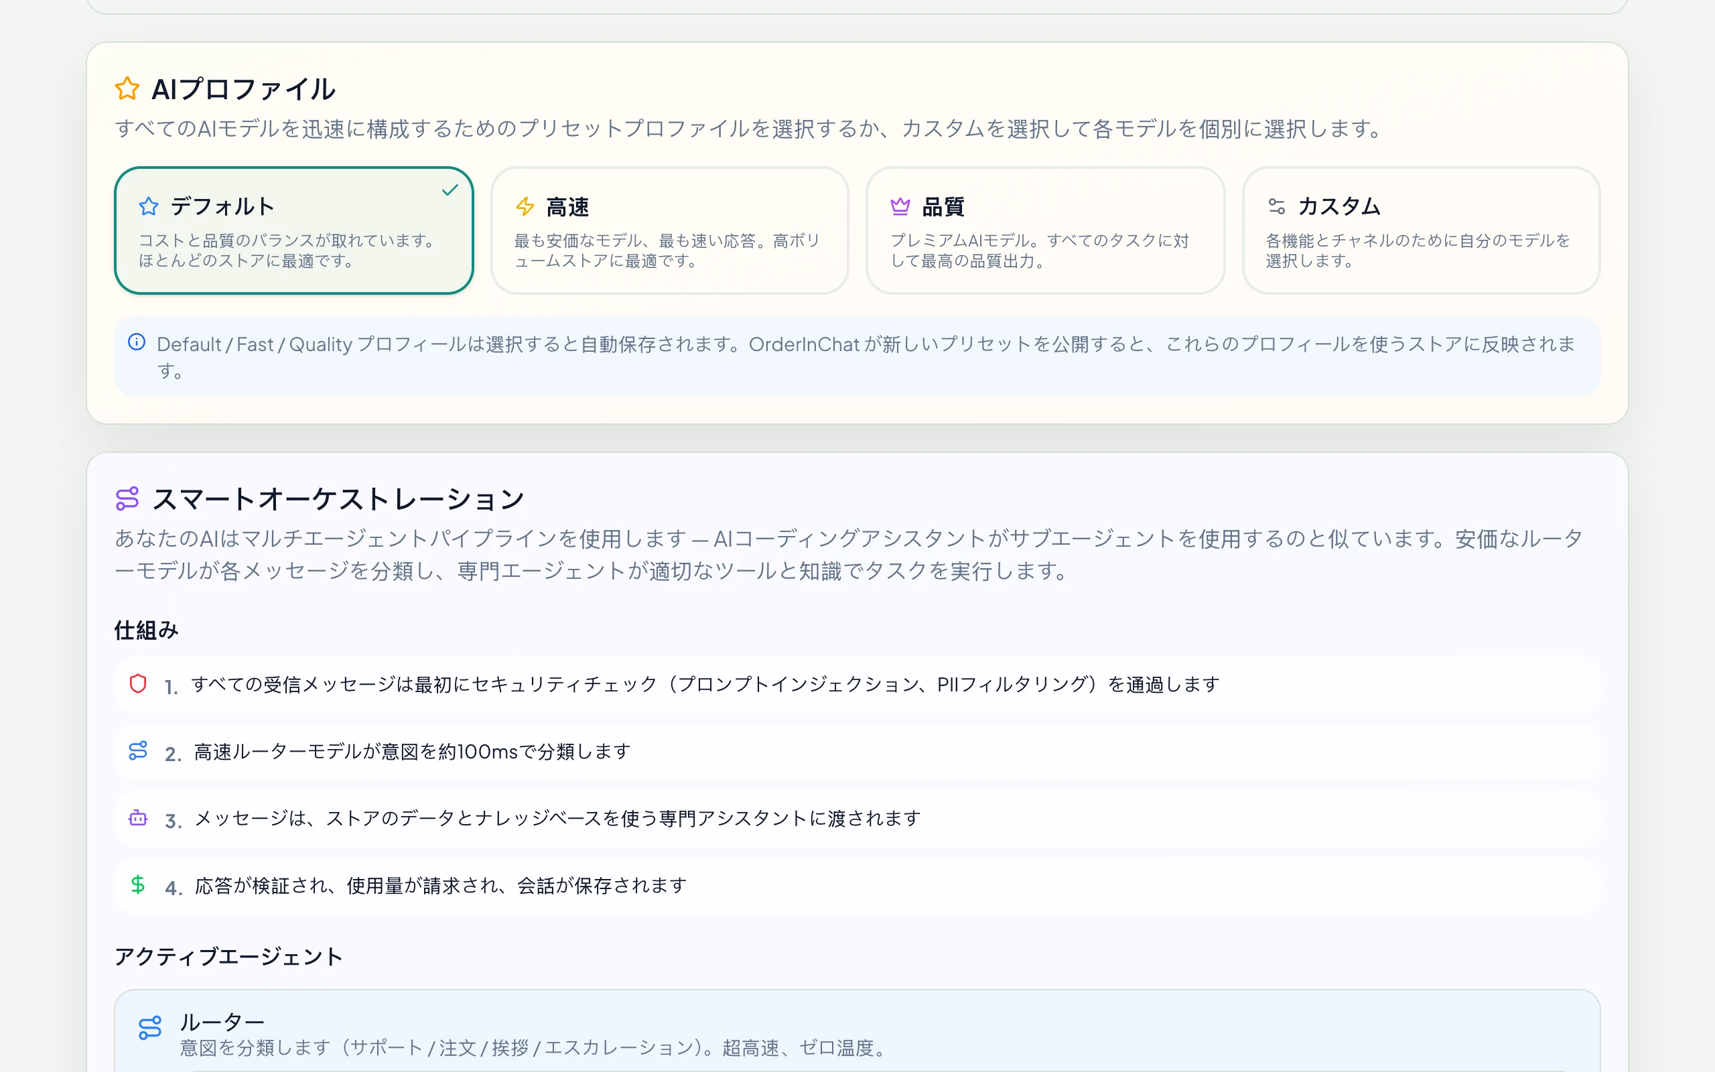Click the green checkmark on デフォルト card

click(x=450, y=190)
